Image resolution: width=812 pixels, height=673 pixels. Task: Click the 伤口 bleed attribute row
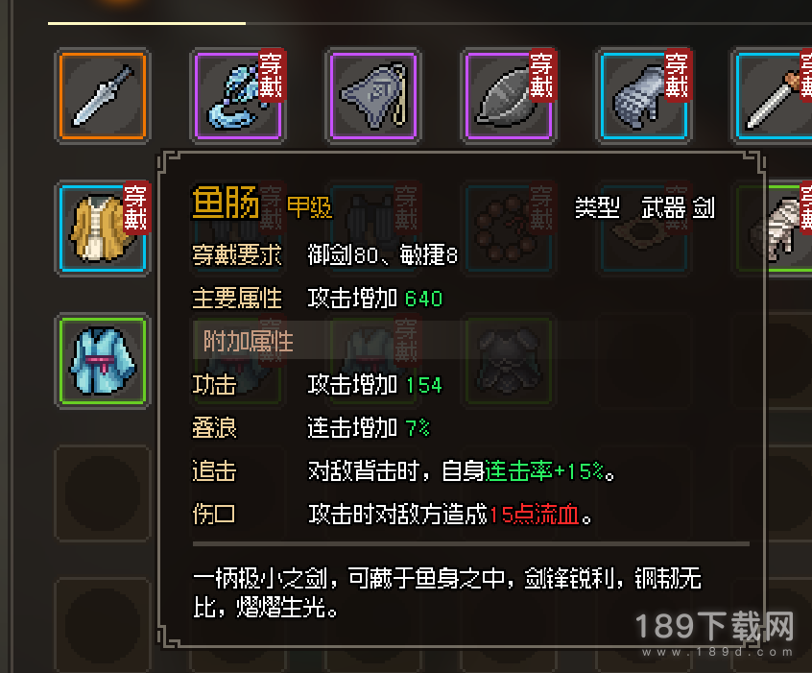click(393, 515)
